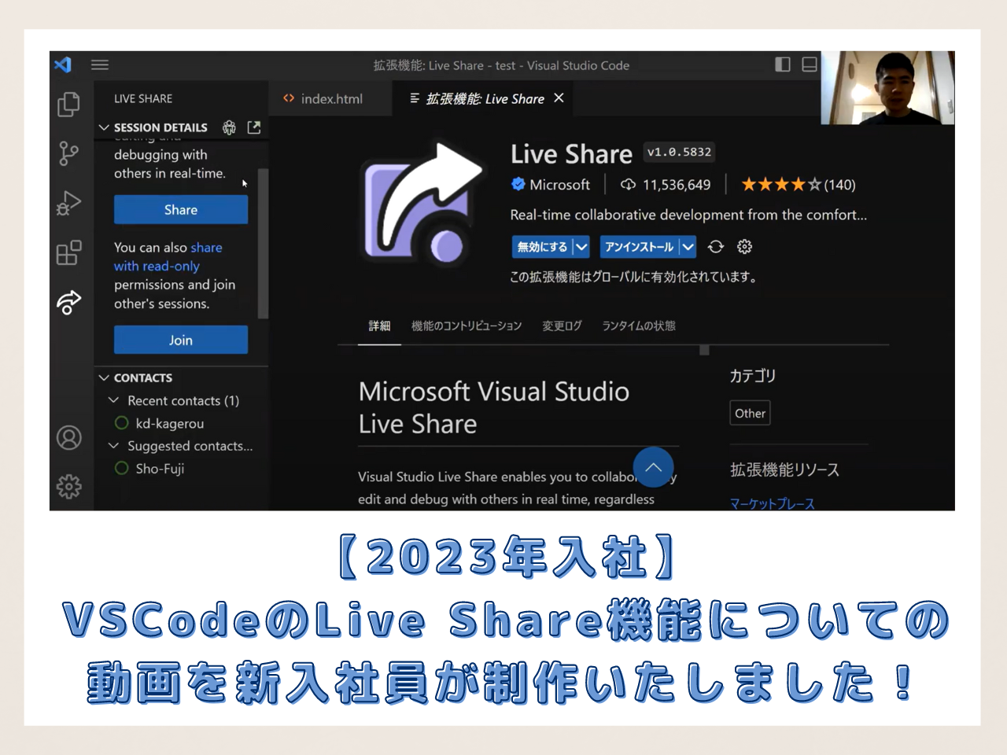
Task: Click the Join button
Action: click(181, 340)
